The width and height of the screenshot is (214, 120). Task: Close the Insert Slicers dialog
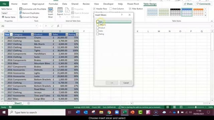129,15
